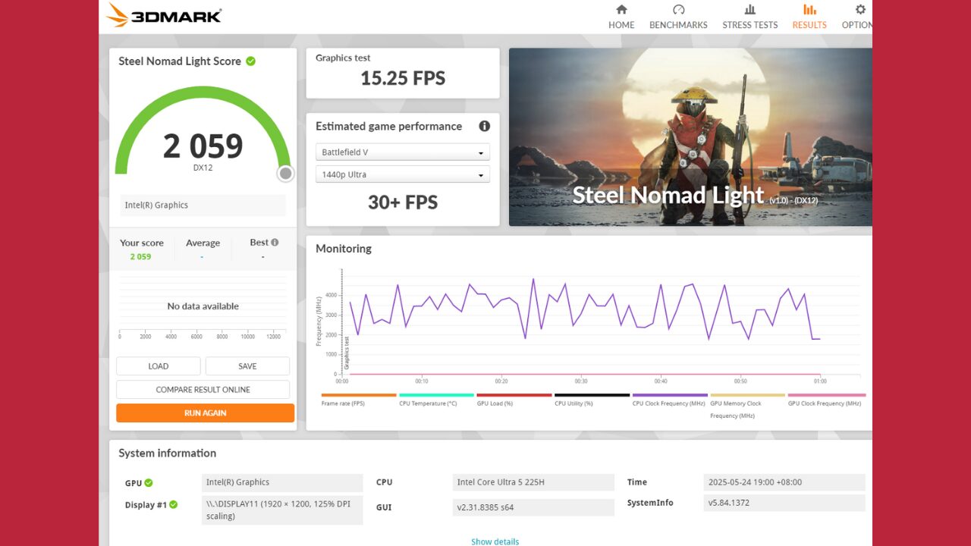Click the Results bar chart icon
The image size is (971, 546).
pos(809,10)
